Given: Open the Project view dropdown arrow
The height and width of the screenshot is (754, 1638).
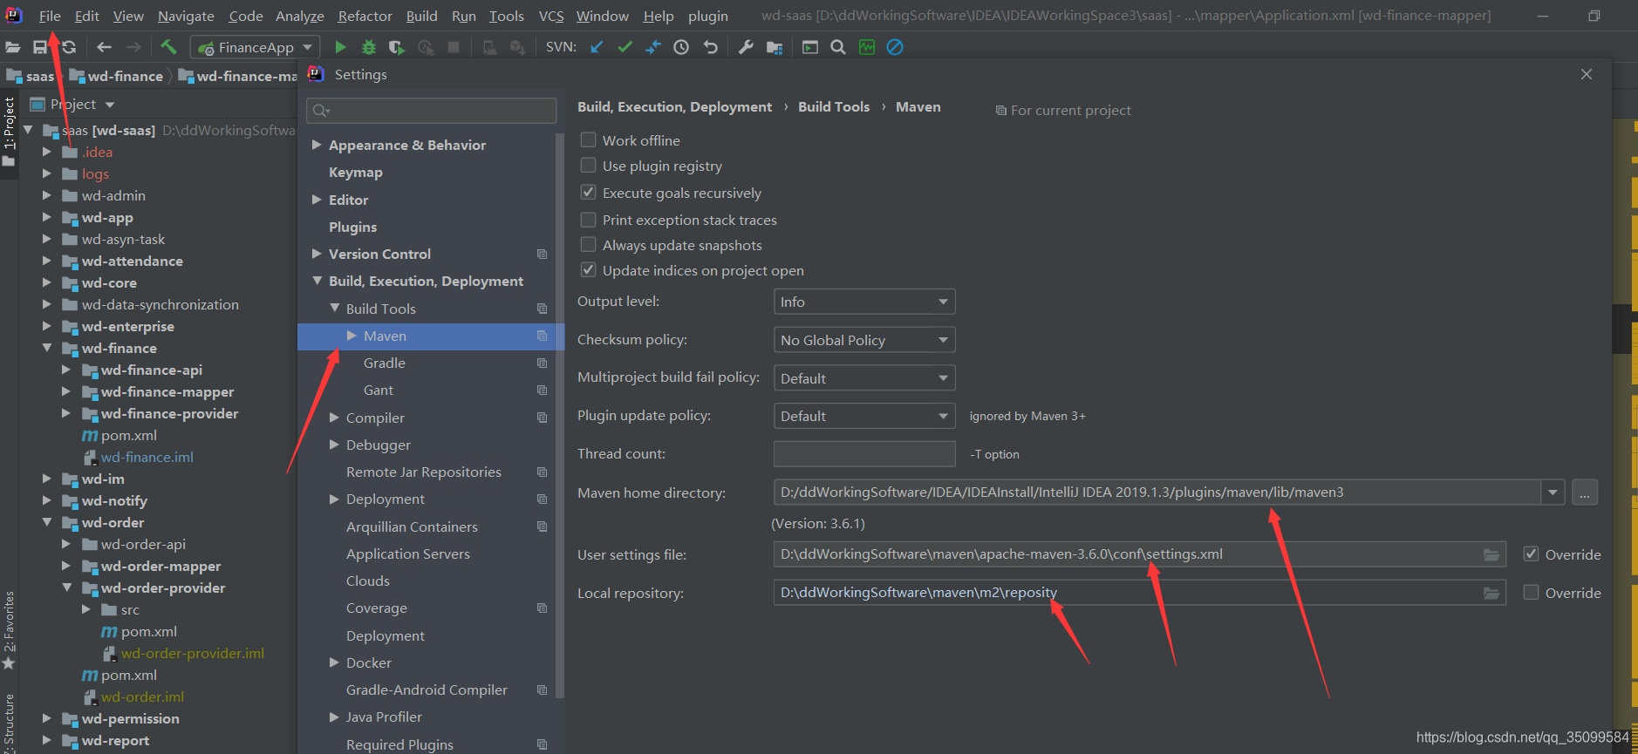Looking at the screenshot, I should (x=110, y=105).
